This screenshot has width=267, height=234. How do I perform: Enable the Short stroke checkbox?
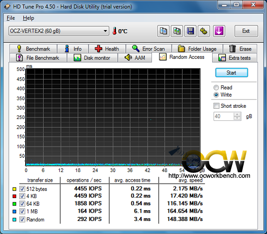tap(217, 106)
